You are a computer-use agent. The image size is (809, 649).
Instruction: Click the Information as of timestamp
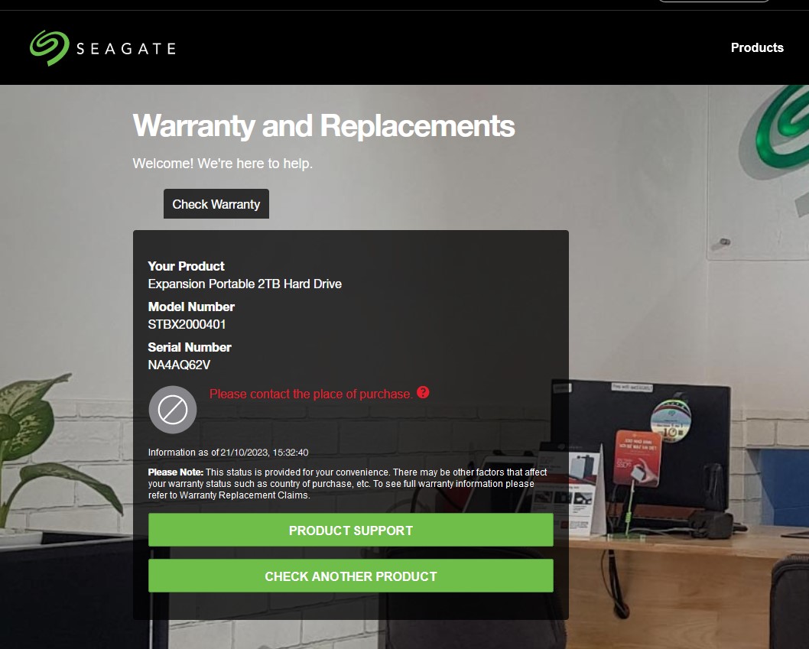(x=228, y=453)
